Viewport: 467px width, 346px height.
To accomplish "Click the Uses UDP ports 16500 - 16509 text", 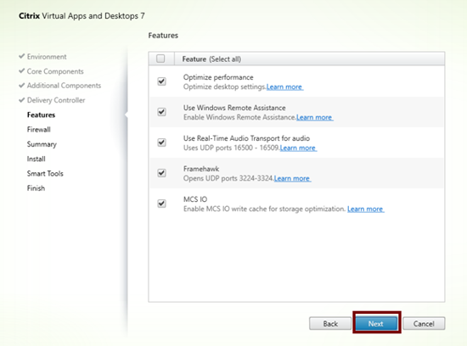I will [231, 148].
